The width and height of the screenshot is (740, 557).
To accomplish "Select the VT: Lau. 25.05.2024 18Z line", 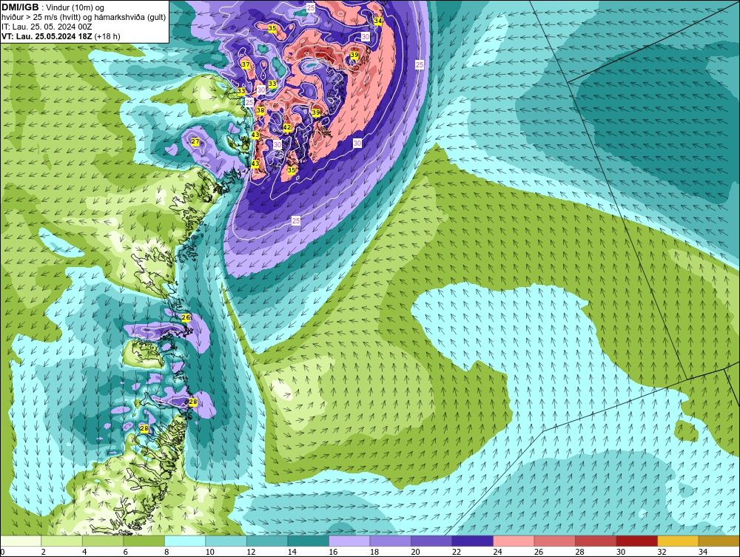I will click(x=61, y=36).
